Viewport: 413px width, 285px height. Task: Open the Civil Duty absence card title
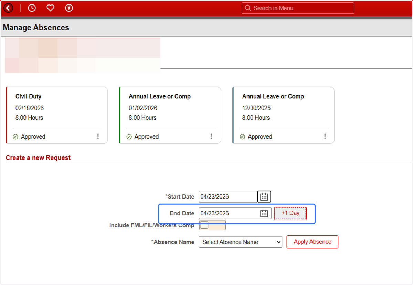click(x=29, y=96)
